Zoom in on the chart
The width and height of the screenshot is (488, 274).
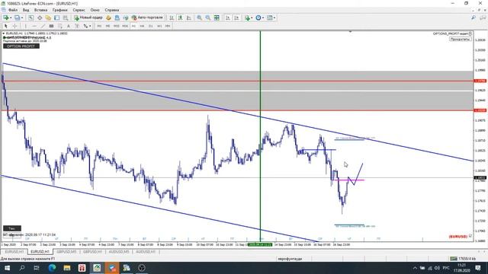pyautogui.click(x=199, y=18)
